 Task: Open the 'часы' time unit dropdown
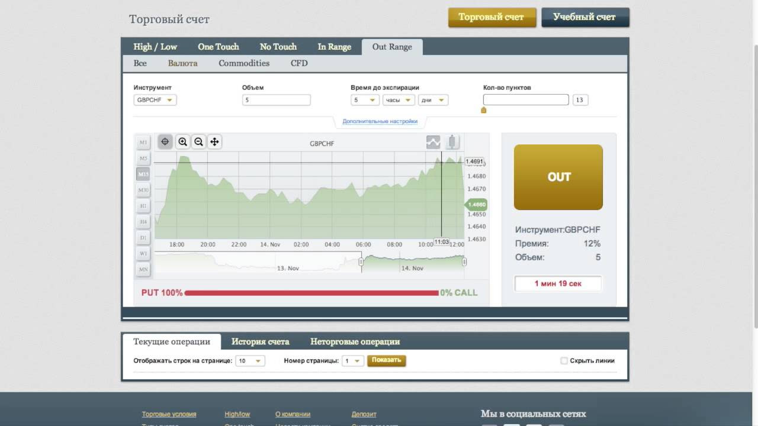[x=399, y=100]
